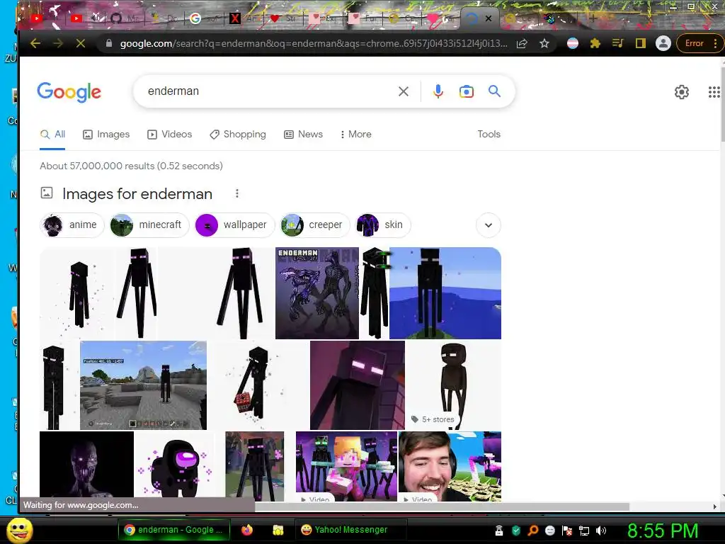Click the volume speaker tray icon
The height and width of the screenshot is (544, 725).
click(601, 531)
